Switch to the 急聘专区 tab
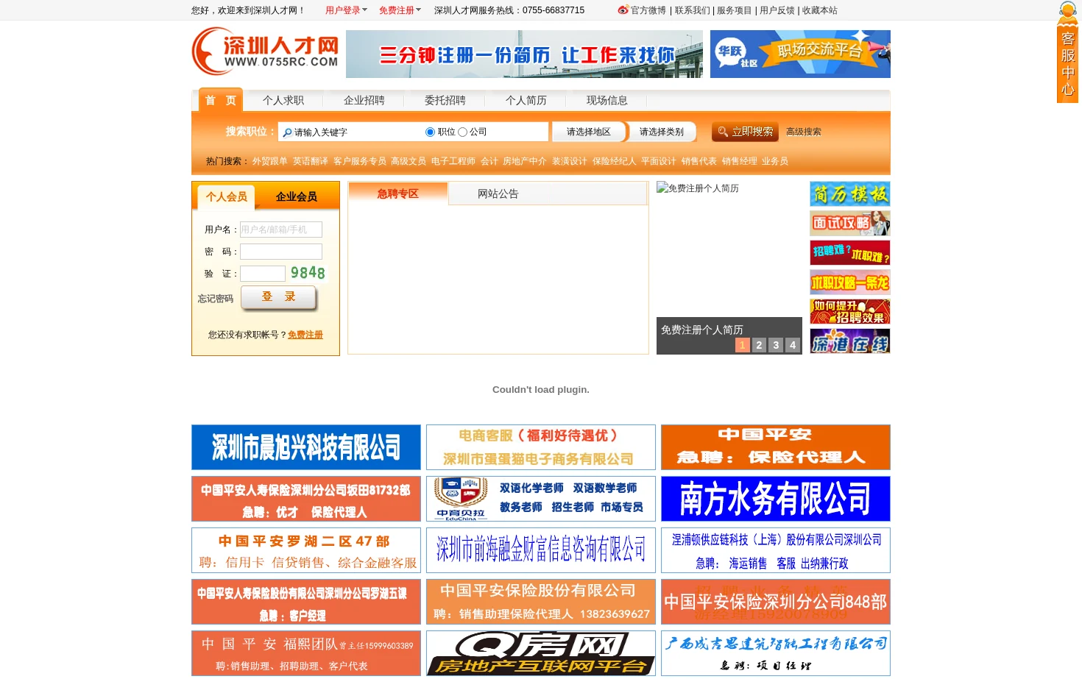This screenshot has height=679, width=1082. pyautogui.click(x=397, y=193)
